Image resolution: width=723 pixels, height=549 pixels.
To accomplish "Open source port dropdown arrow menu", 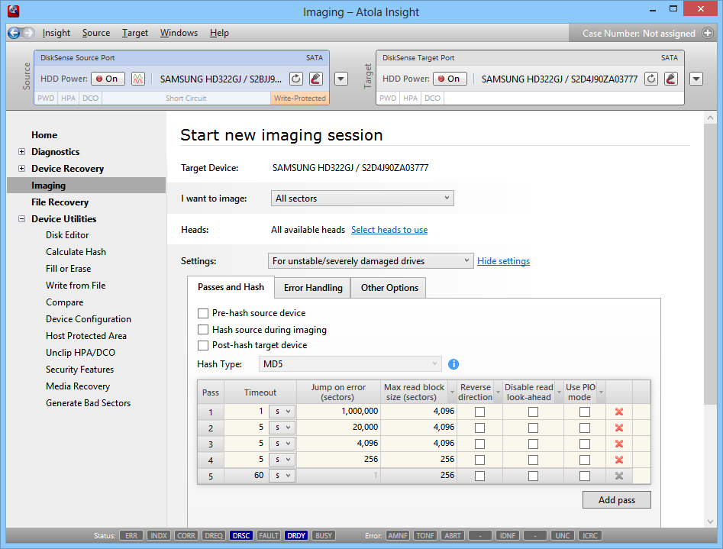I will click(x=341, y=79).
